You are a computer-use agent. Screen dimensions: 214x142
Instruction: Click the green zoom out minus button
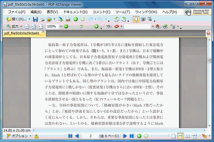pos(66,26)
